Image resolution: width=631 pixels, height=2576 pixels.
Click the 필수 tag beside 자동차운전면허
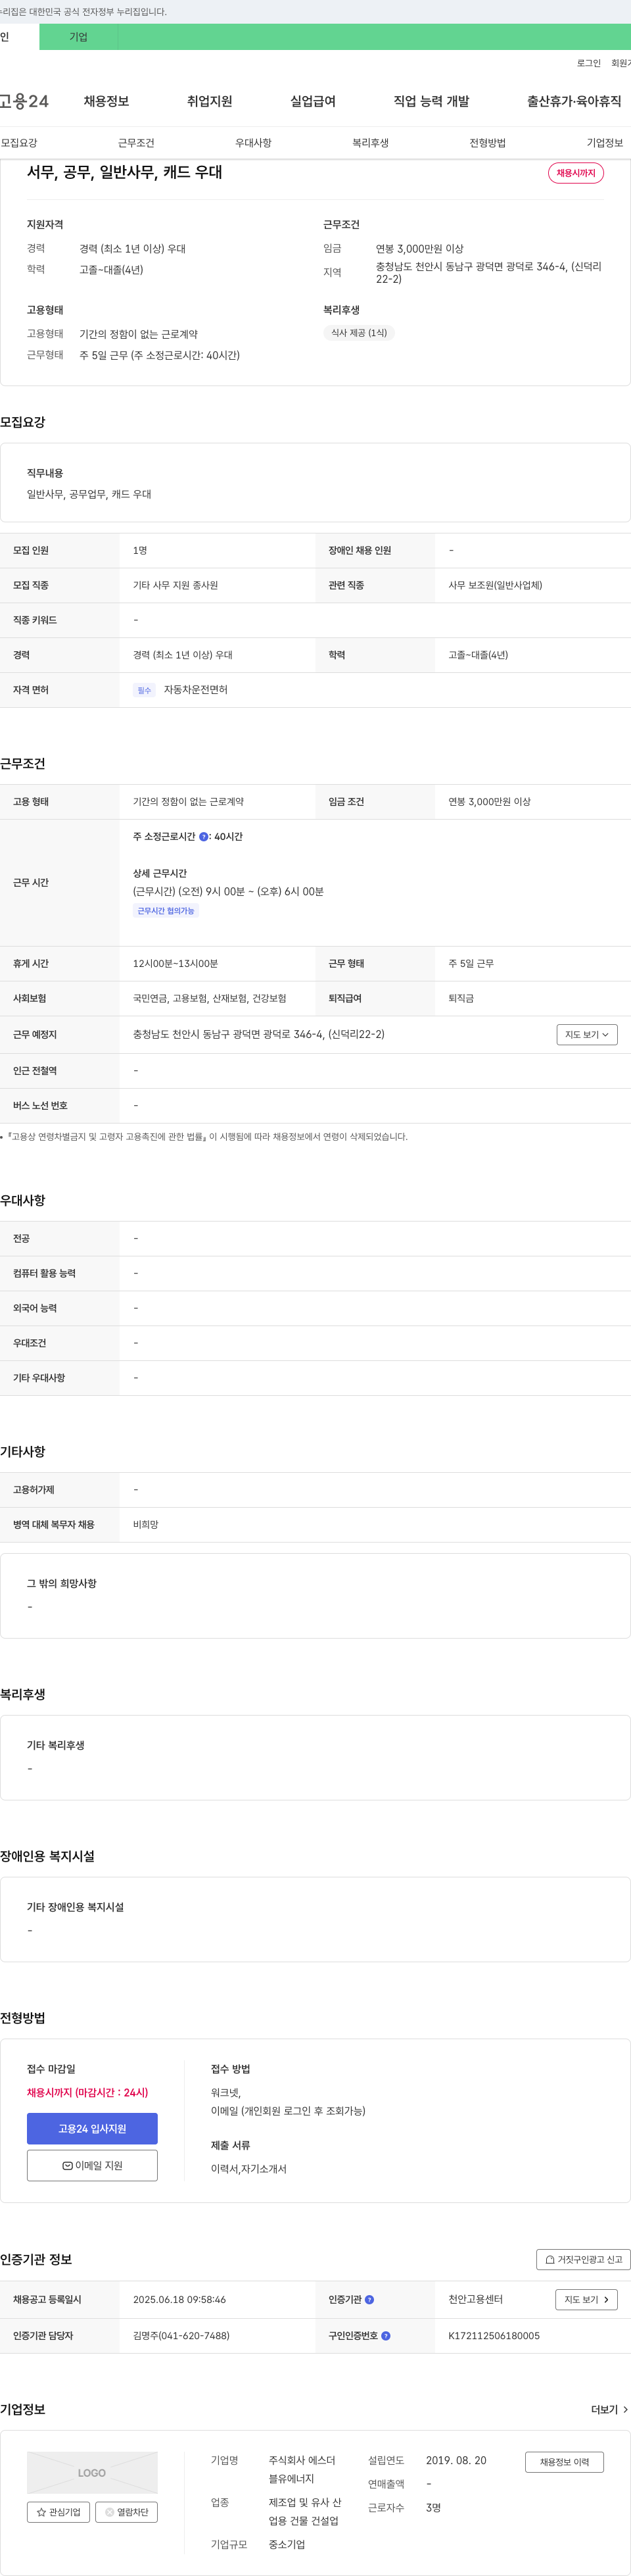click(x=145, y=690)
